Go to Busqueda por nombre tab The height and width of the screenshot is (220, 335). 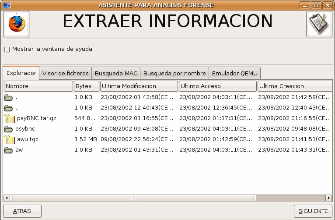pos(174,73)
